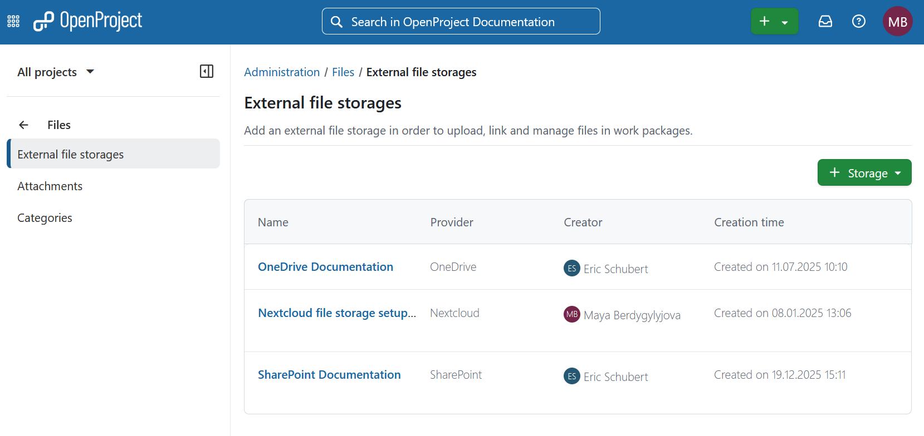
Task: Click the Nextcloud provider cell
Action: point(454,313)
